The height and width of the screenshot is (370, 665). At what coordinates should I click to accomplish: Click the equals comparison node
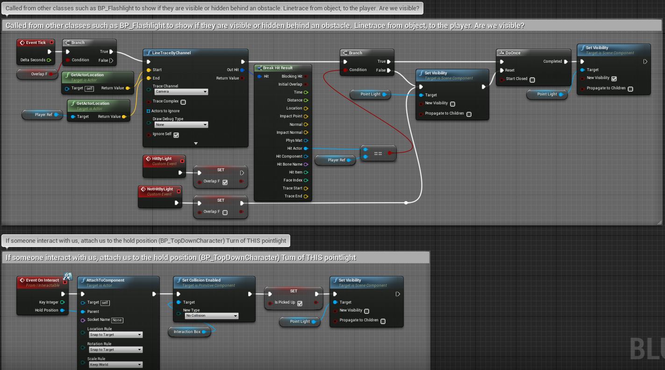point(378,153)
